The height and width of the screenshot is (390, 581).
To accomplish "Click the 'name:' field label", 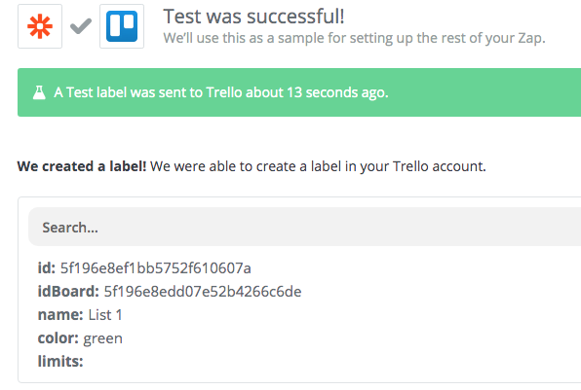I will 60,315.
